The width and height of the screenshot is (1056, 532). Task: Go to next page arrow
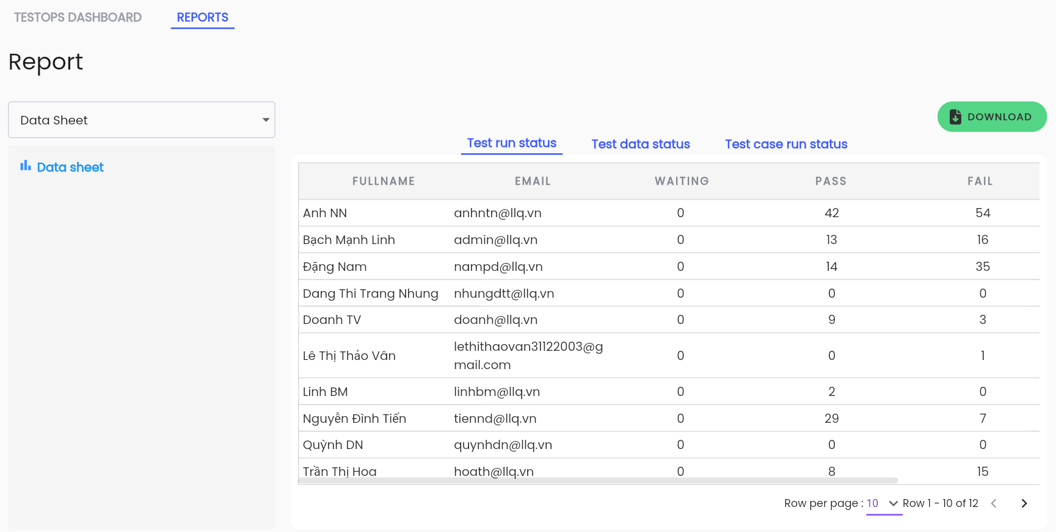tap(1024, 503)
